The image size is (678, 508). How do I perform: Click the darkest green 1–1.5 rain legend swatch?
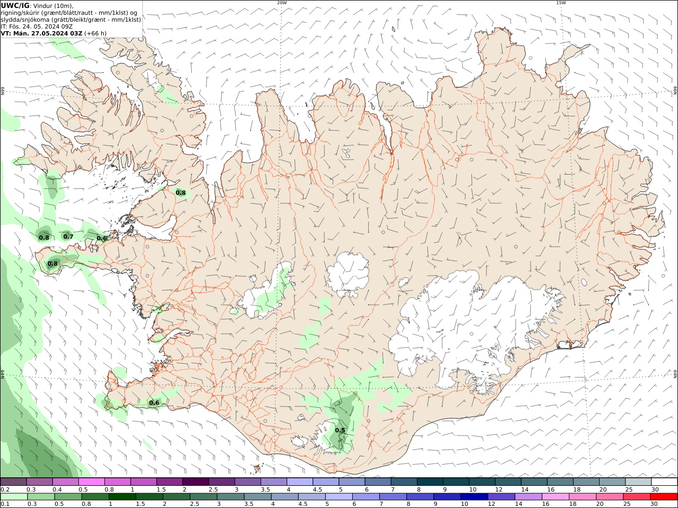(x=122, y=497)
